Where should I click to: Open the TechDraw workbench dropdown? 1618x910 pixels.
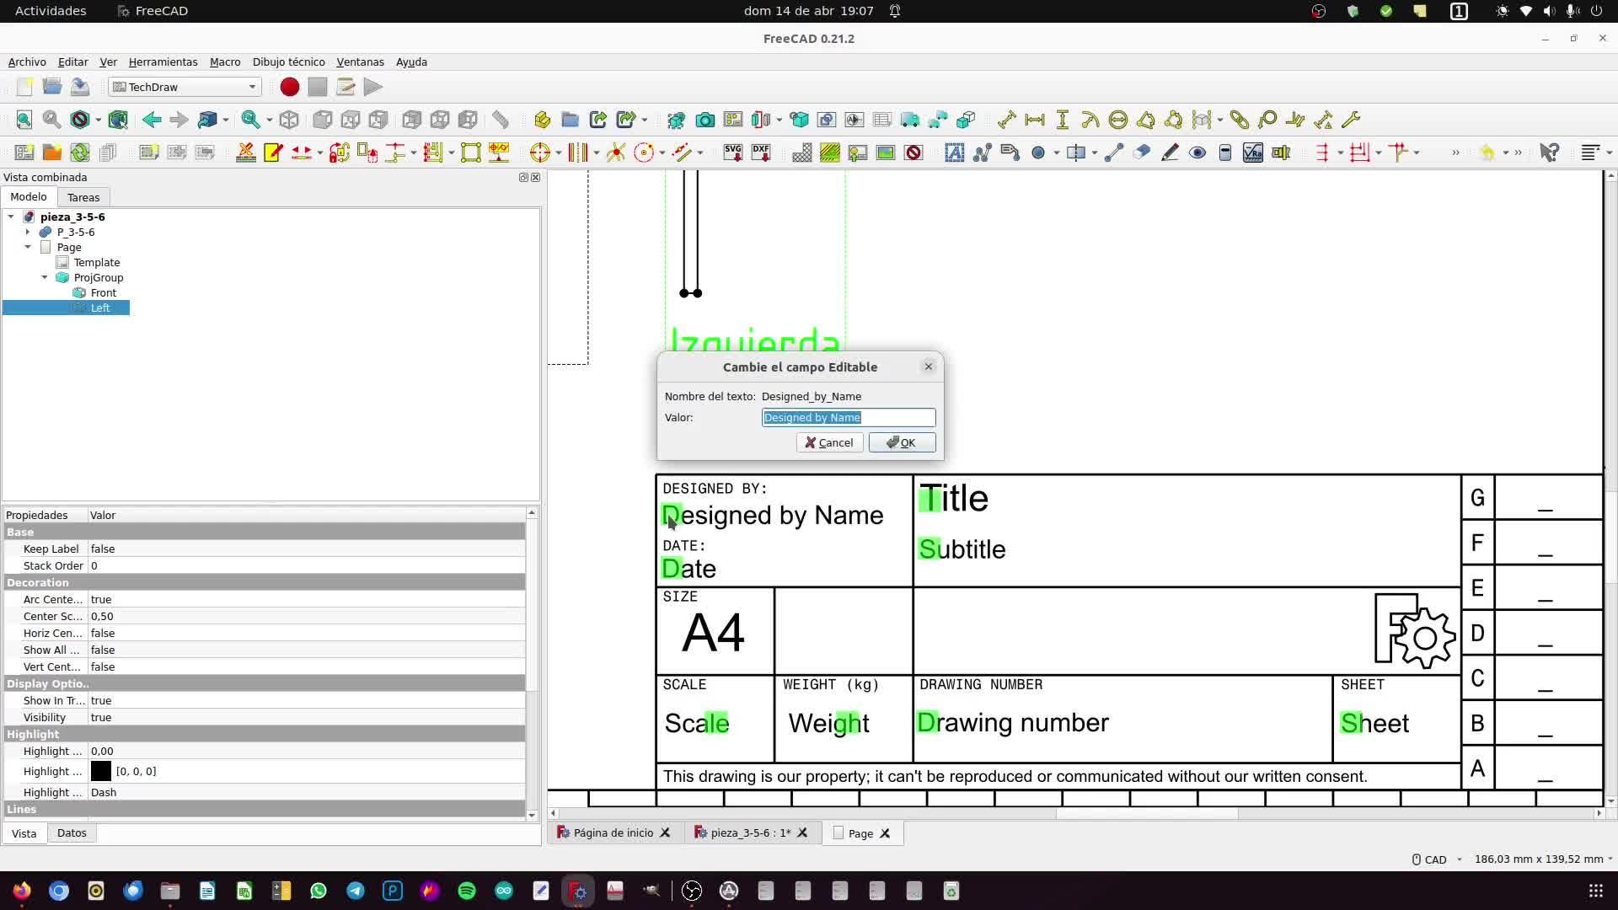pos(185,87)
